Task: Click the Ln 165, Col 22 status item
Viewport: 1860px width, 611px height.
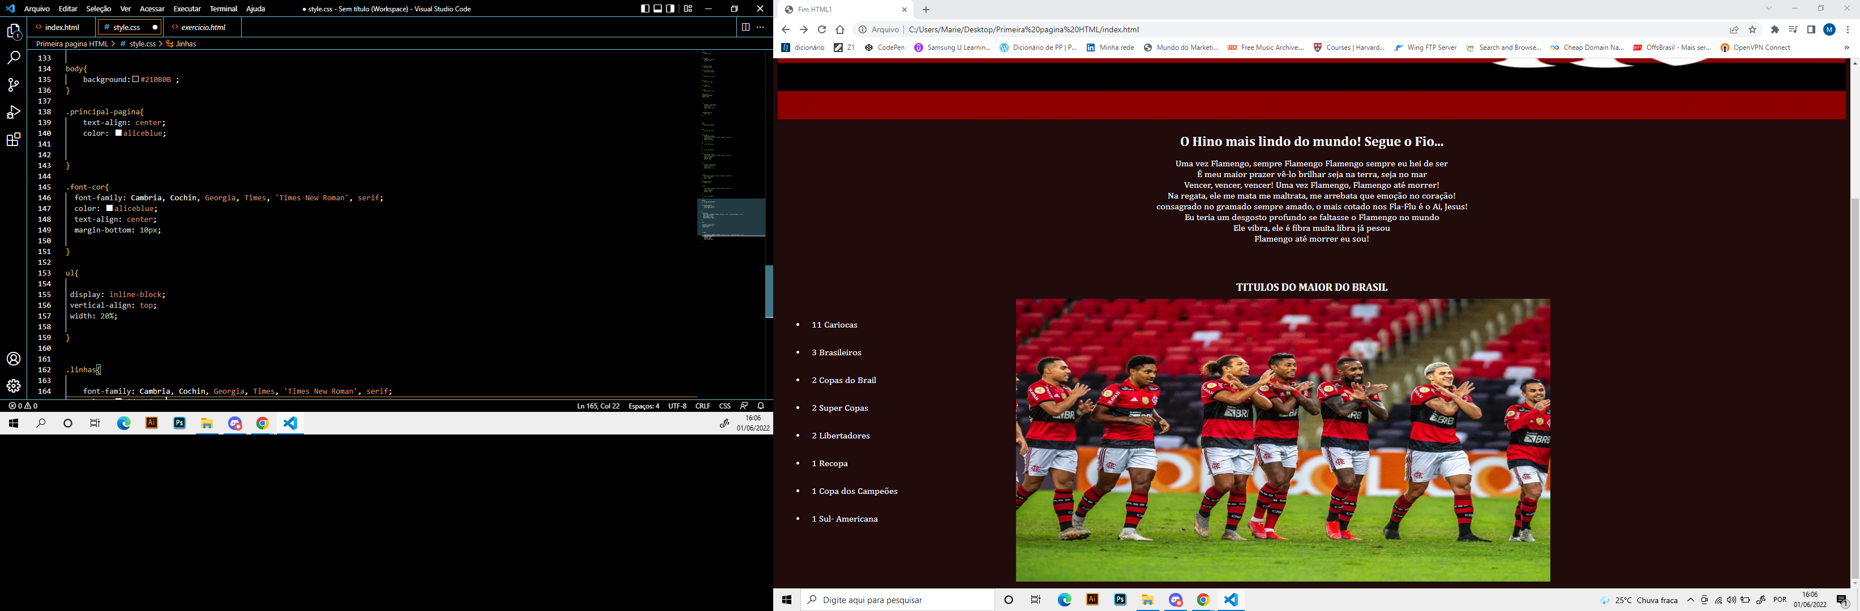Action: 598,406
